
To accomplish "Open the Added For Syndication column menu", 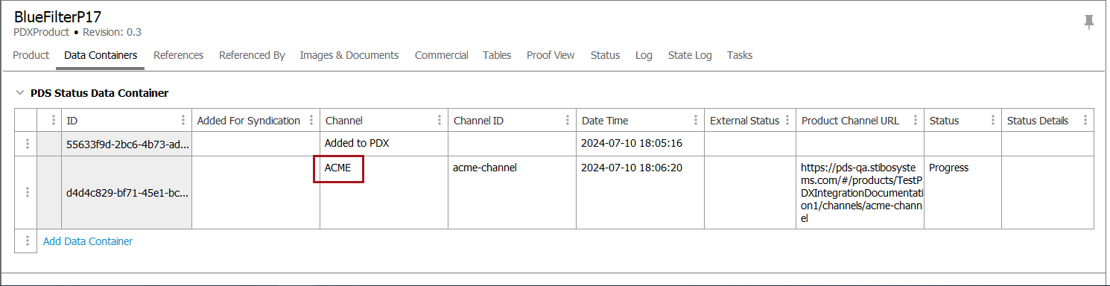I will [311, 120].
